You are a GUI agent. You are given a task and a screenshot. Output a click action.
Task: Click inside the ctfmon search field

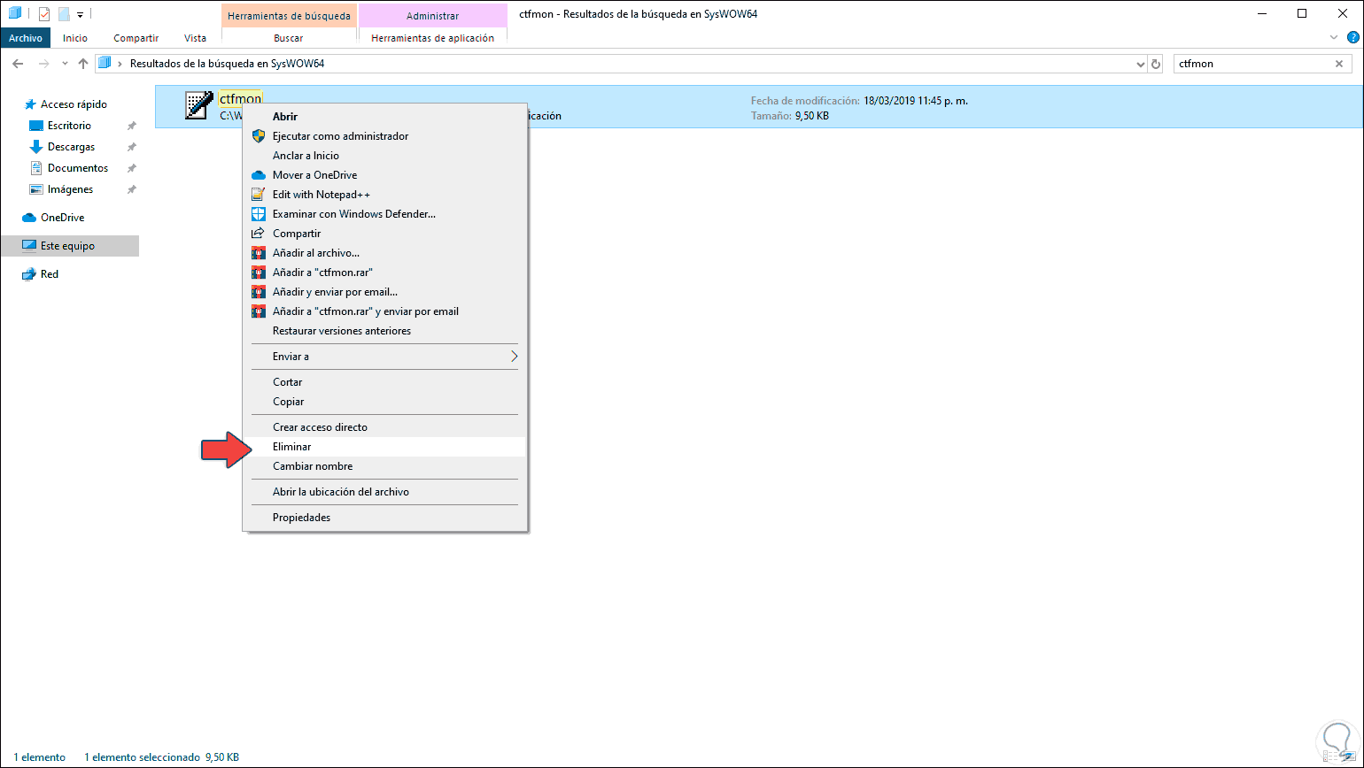(x=1258, y=63)
